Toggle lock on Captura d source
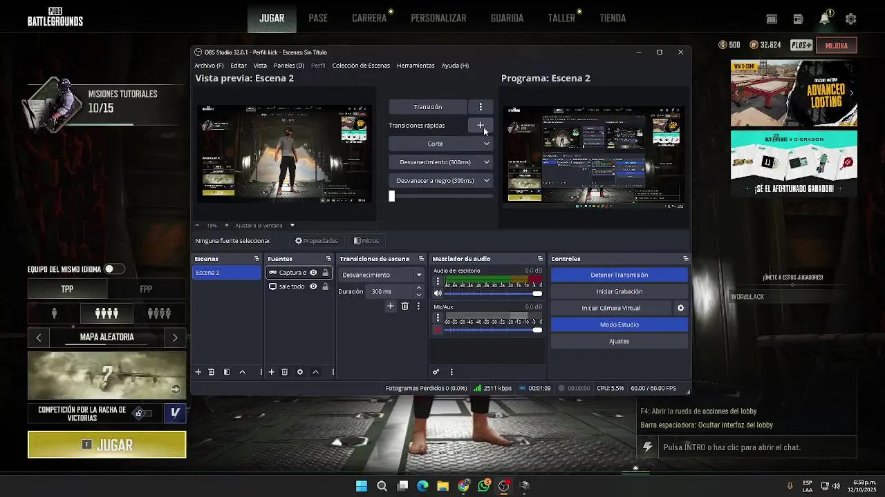 pos(325,273)
